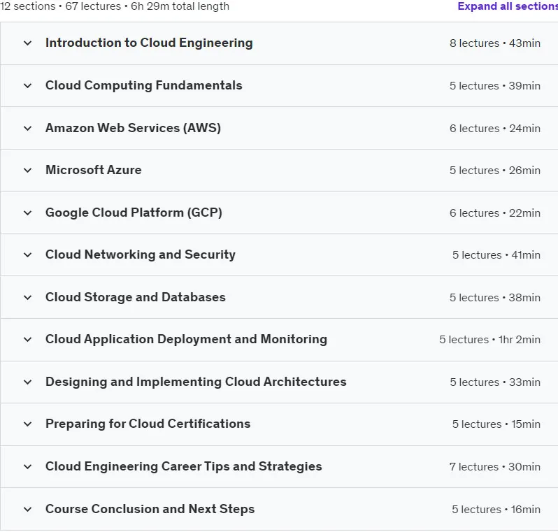Expand the Cloud Computing Fundamentals chevron
This screenshot has height=532, width=558.
click(x=27, y=85)
